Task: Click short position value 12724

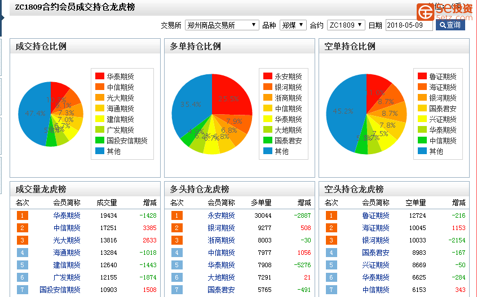Action: click(x=417, y=215)
